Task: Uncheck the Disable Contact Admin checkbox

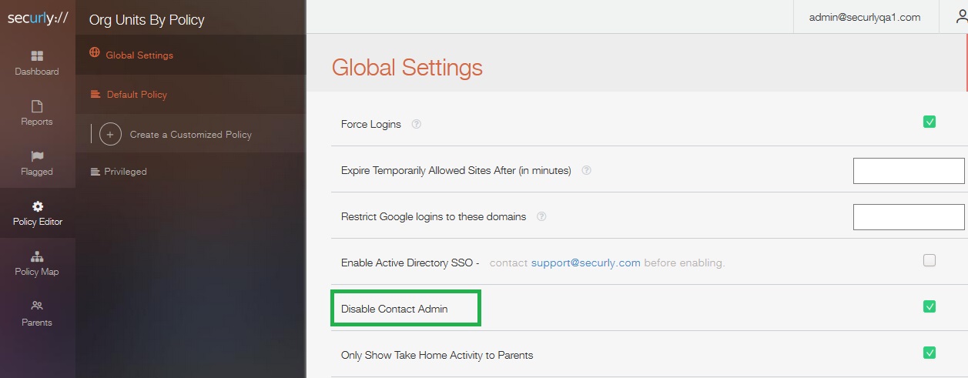Action: (929, 306)
